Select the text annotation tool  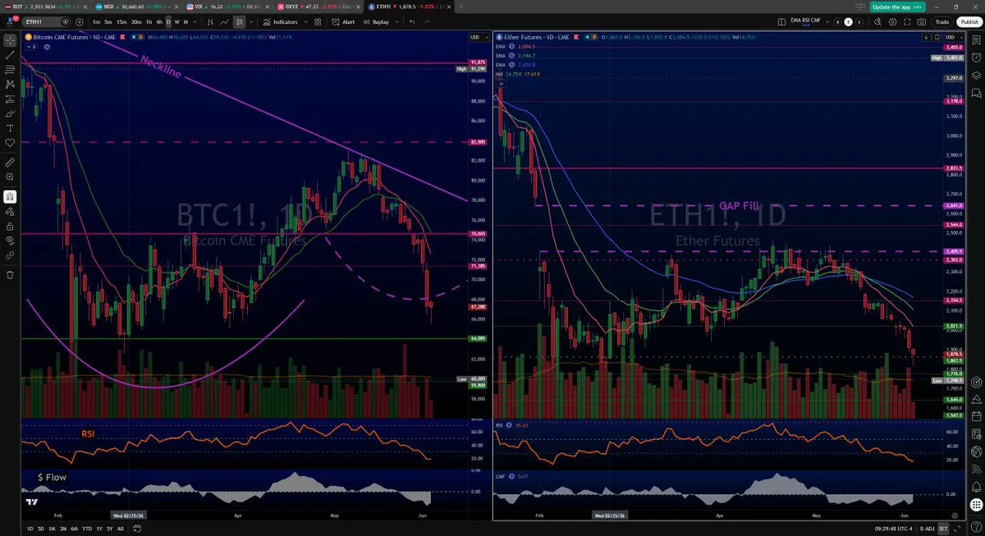10,128
